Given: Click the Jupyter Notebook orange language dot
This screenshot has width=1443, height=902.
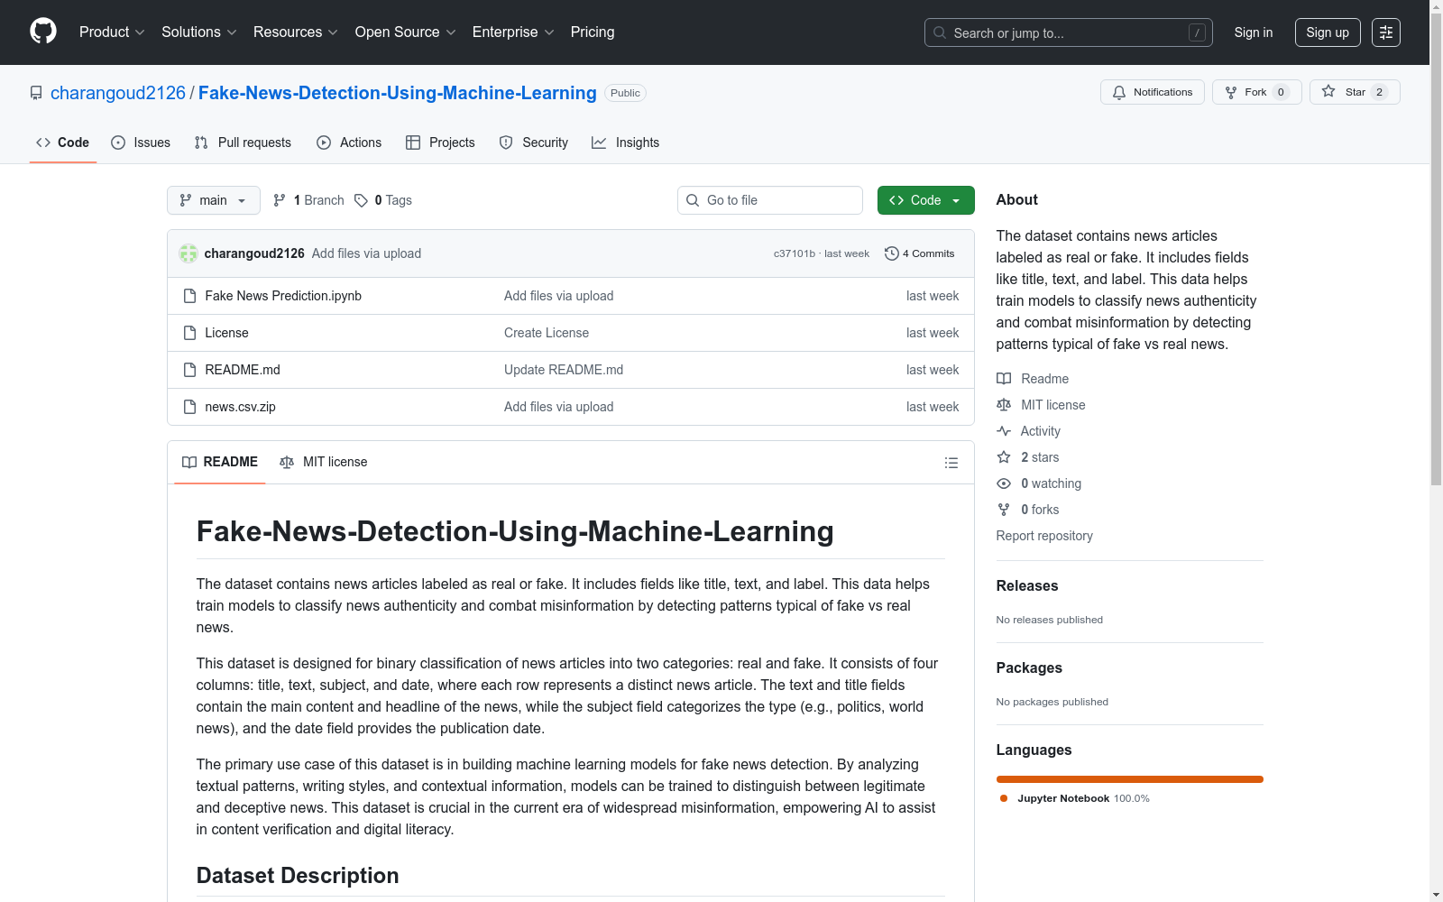Looking at the screenshot, I should pyautogui.click(x=1004, y=798).
